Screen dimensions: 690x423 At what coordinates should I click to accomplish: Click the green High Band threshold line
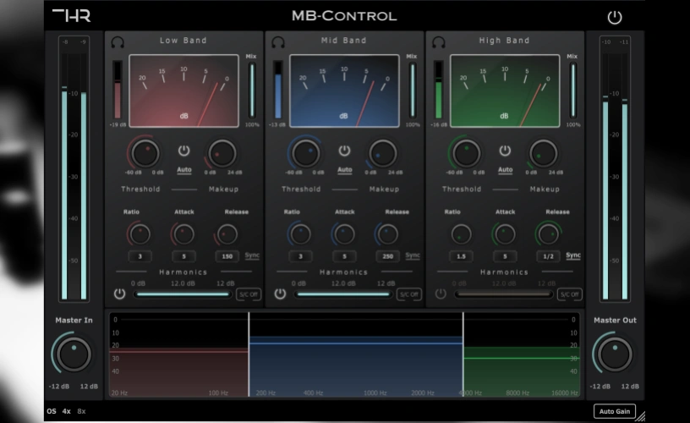(522, 358)
